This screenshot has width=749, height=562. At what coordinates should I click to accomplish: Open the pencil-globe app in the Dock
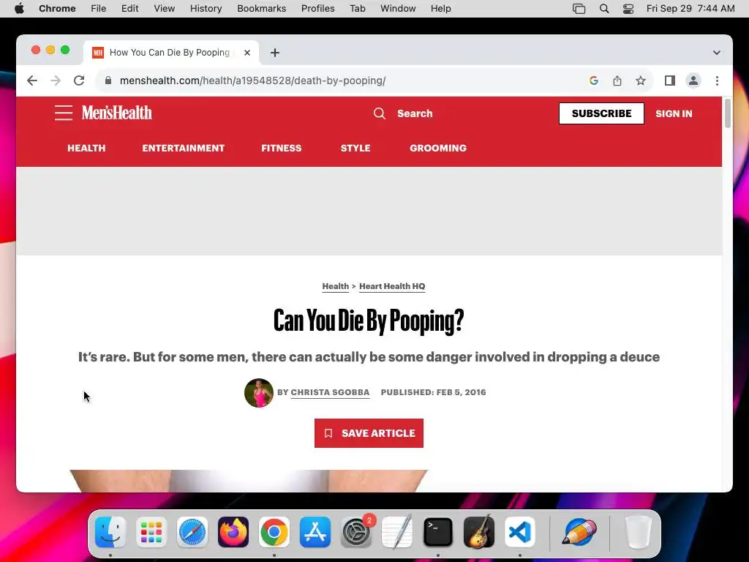[x=579, y=532]
